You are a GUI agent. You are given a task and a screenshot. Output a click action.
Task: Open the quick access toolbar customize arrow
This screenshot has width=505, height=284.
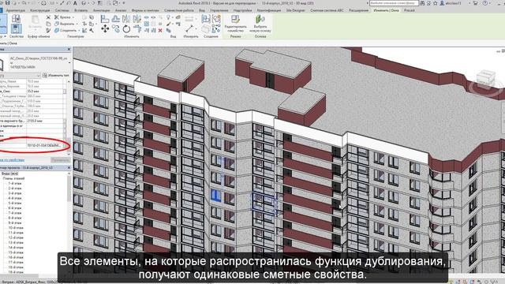[124, 3]
